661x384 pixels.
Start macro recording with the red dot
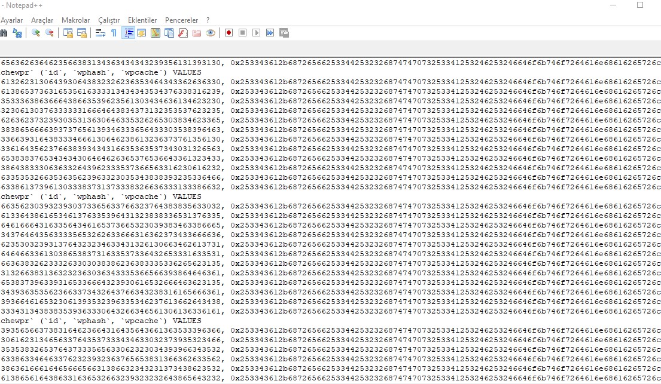tap(229, 33)
